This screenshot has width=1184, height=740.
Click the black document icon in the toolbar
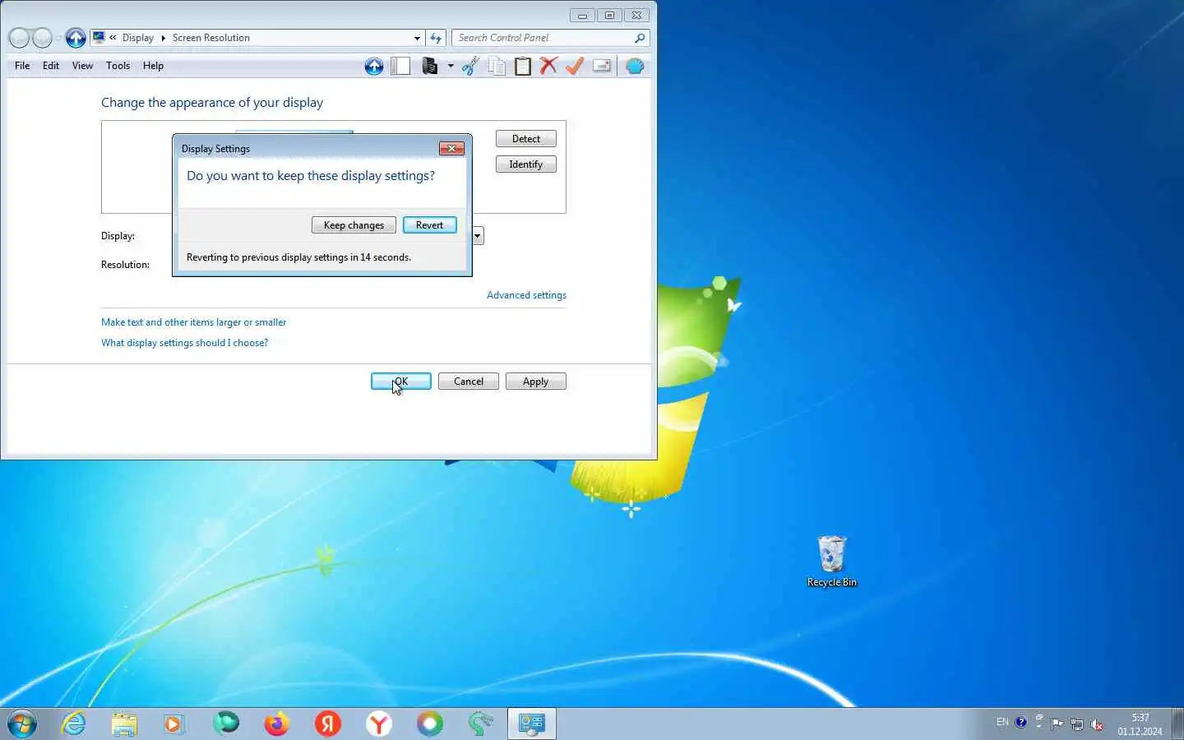(x=429, y=67)
